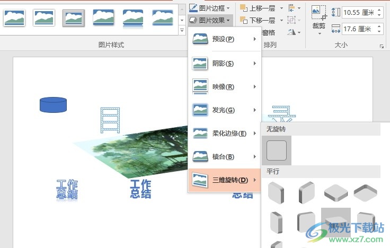Click the 裁剪 crop icon

[319, 13]
